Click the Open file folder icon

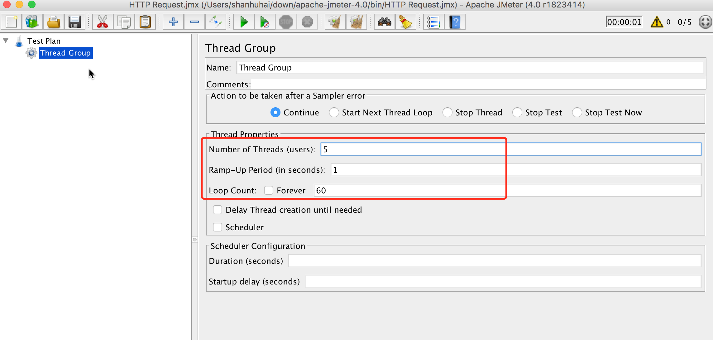click(x=54, y=22)
